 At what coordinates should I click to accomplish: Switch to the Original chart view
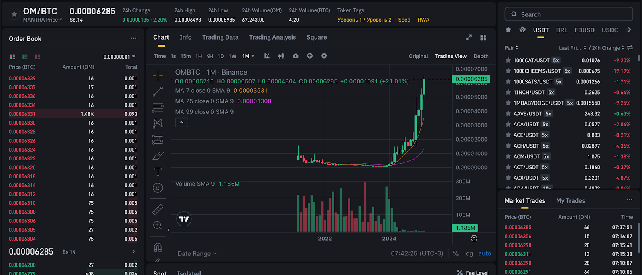pos(418,56)
